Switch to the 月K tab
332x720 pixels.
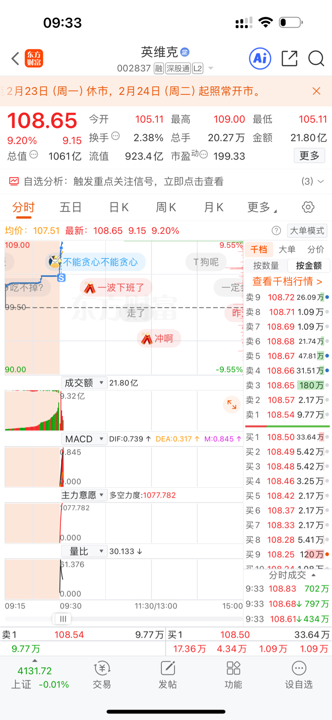click(214, 208)
